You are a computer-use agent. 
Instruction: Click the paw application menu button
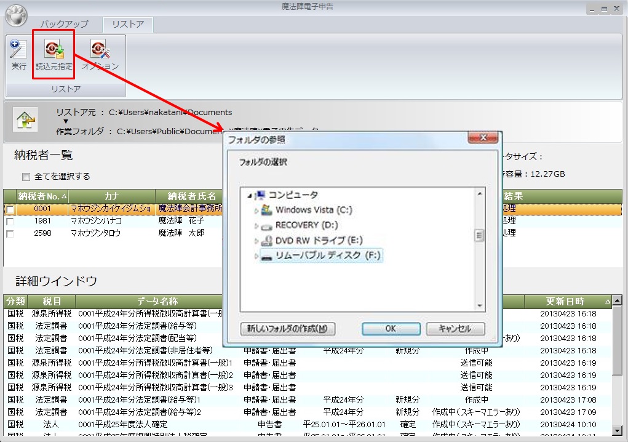click(x=17, y=16)
